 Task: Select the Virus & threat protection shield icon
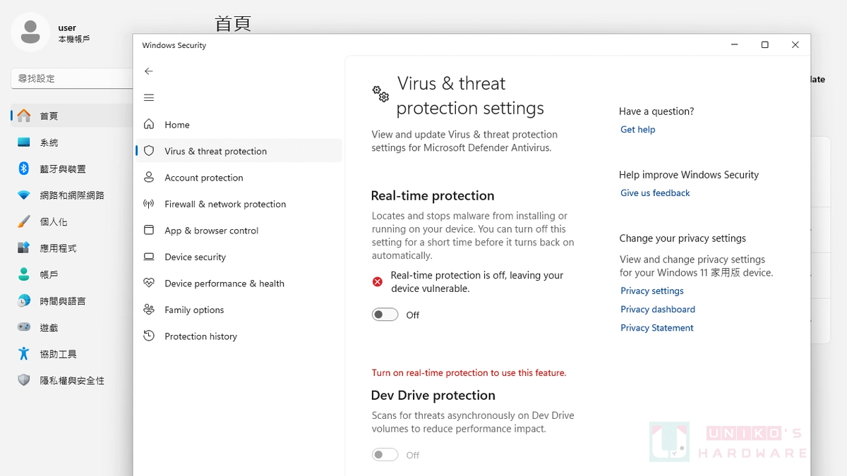click(149, 151)
